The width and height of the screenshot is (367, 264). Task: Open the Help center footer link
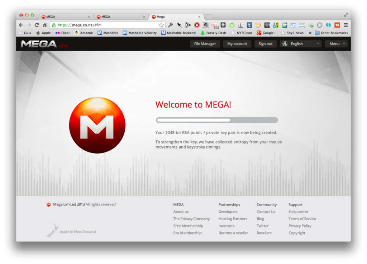(x=298, y=212)
